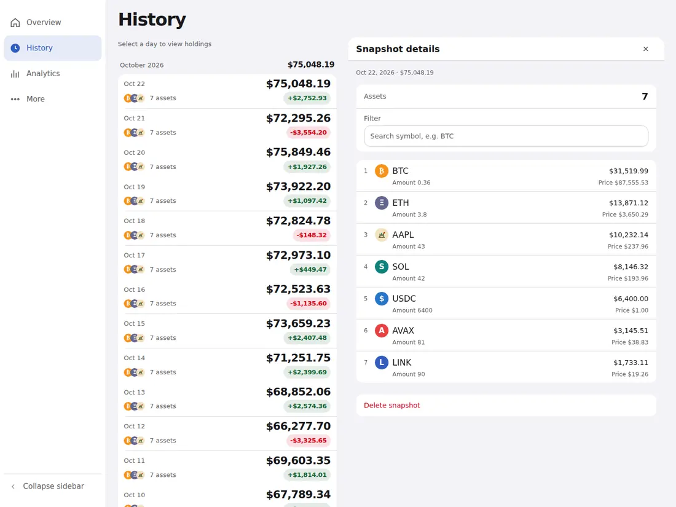The height and width of the screenshot is (507, 676).
Task: Click the +$449.47 change badge
Action: [x=310, y=269]
